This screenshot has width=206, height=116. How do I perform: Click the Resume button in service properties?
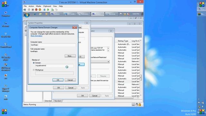(x=103, y=76)
